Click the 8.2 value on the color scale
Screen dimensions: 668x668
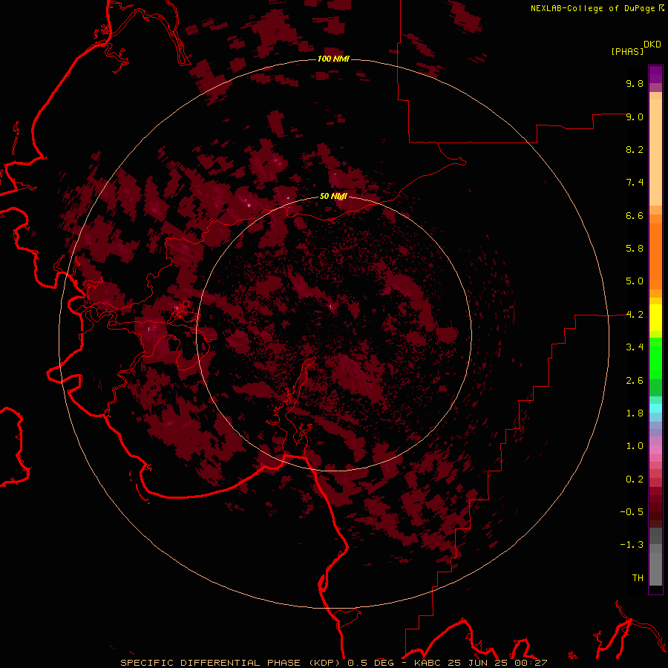635,149
